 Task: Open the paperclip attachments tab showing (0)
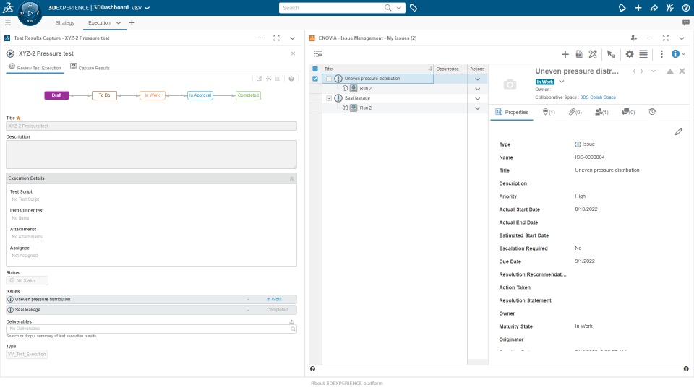pos(575,113)
